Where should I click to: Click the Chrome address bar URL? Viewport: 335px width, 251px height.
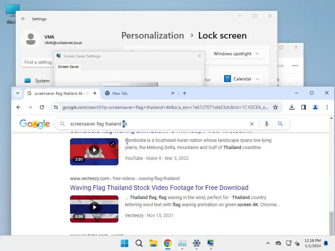[165, 107]
